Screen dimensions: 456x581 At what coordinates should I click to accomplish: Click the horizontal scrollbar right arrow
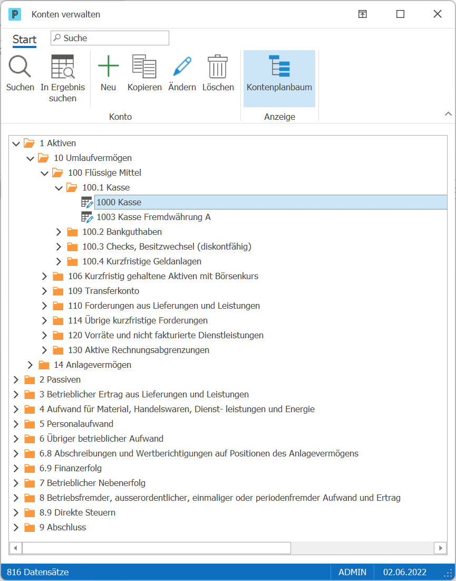coord(441,548)
